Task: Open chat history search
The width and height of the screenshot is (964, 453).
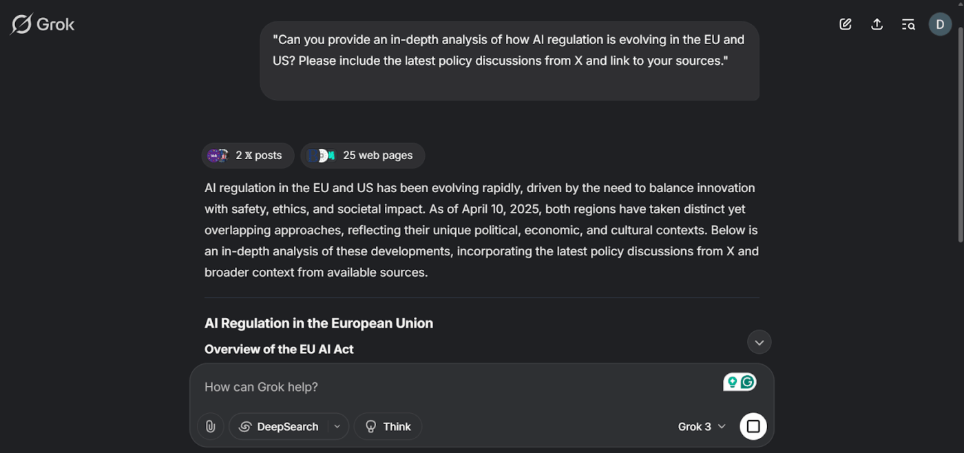Action: coord(908,25)
